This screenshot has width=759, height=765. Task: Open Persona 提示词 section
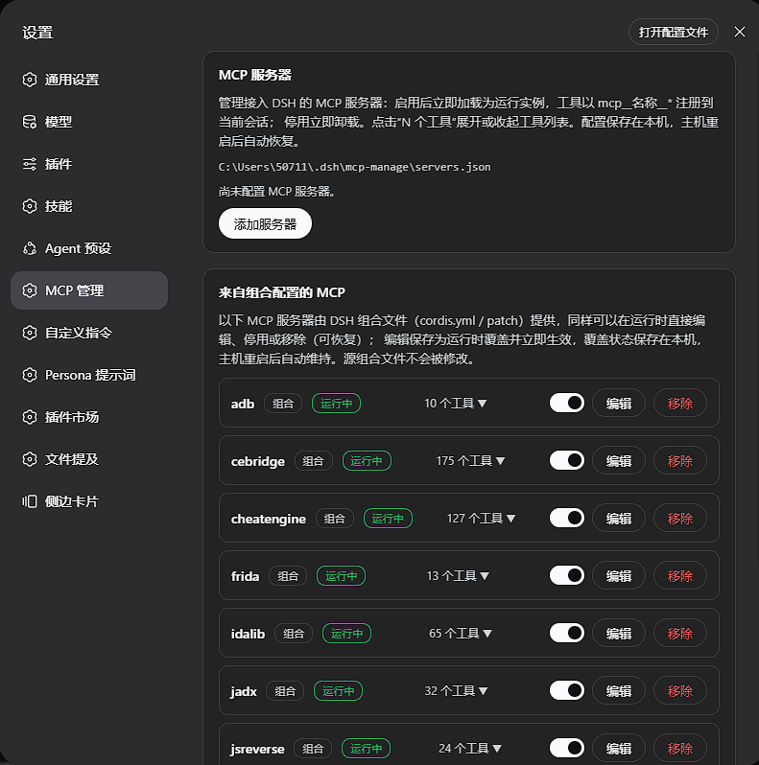89,375
